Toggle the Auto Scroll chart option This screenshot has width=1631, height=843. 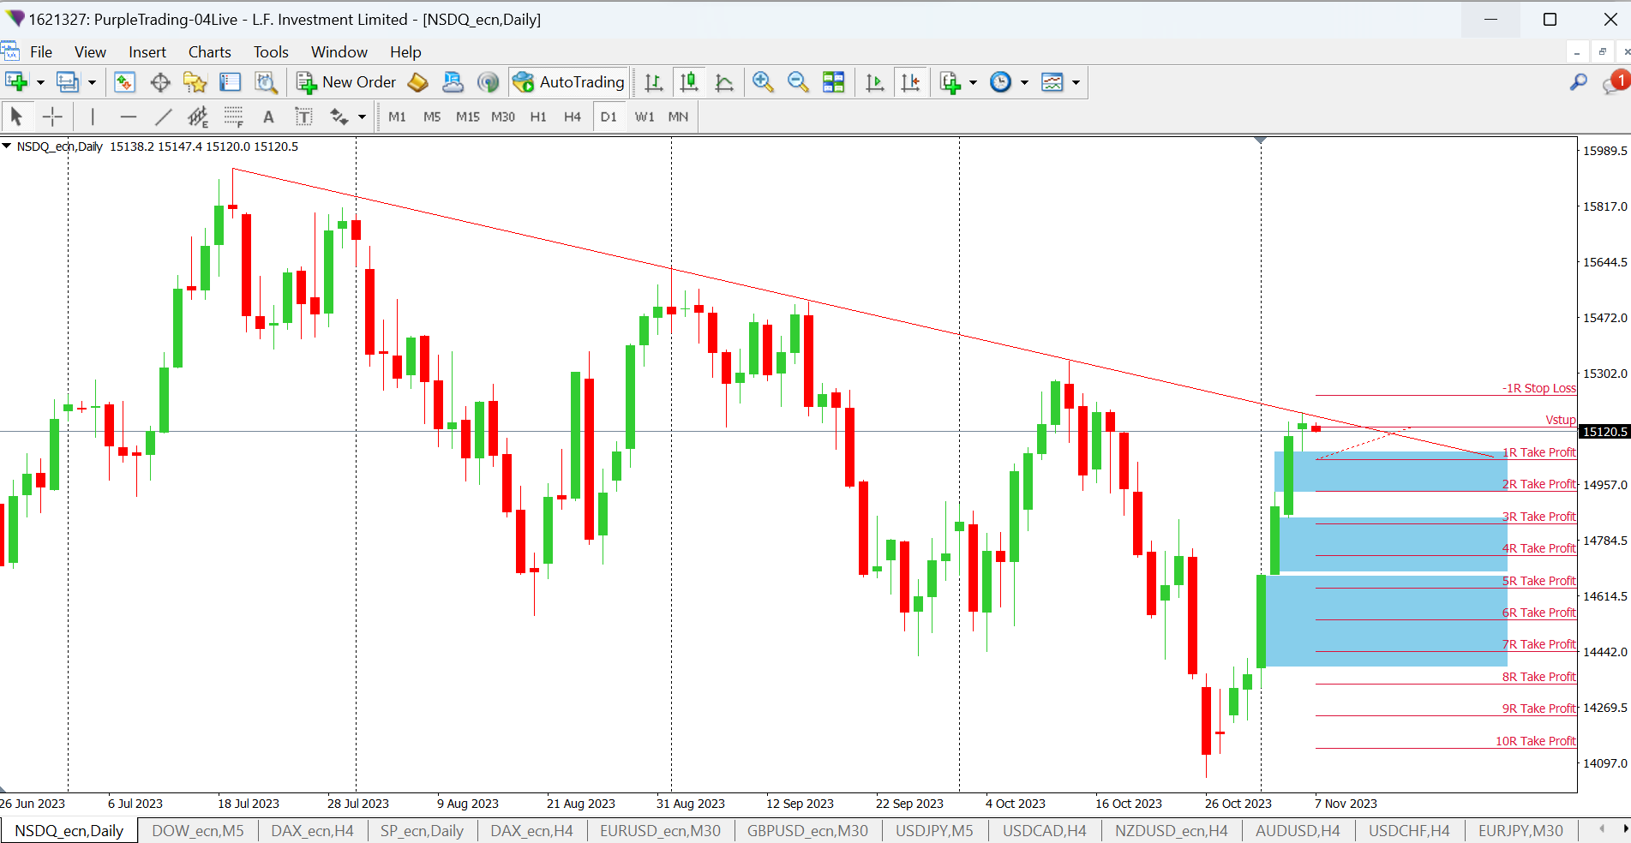point(874,82)
